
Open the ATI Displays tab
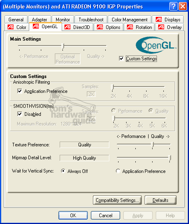click(x=168, y=19)
